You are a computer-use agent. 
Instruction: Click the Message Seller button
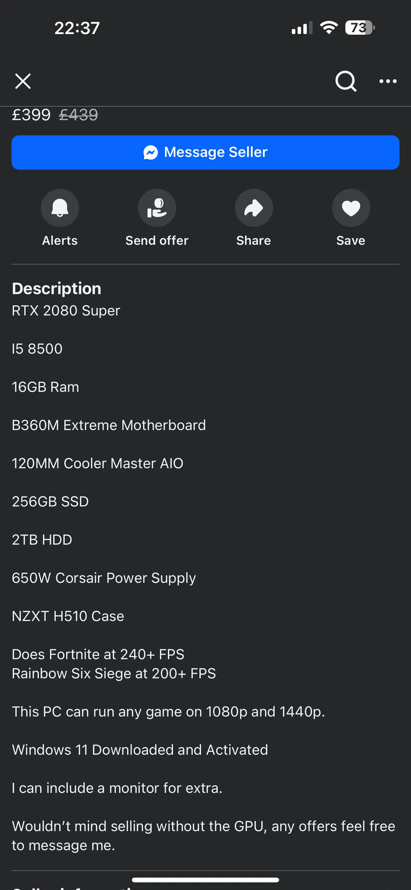[x=205, y=152]
